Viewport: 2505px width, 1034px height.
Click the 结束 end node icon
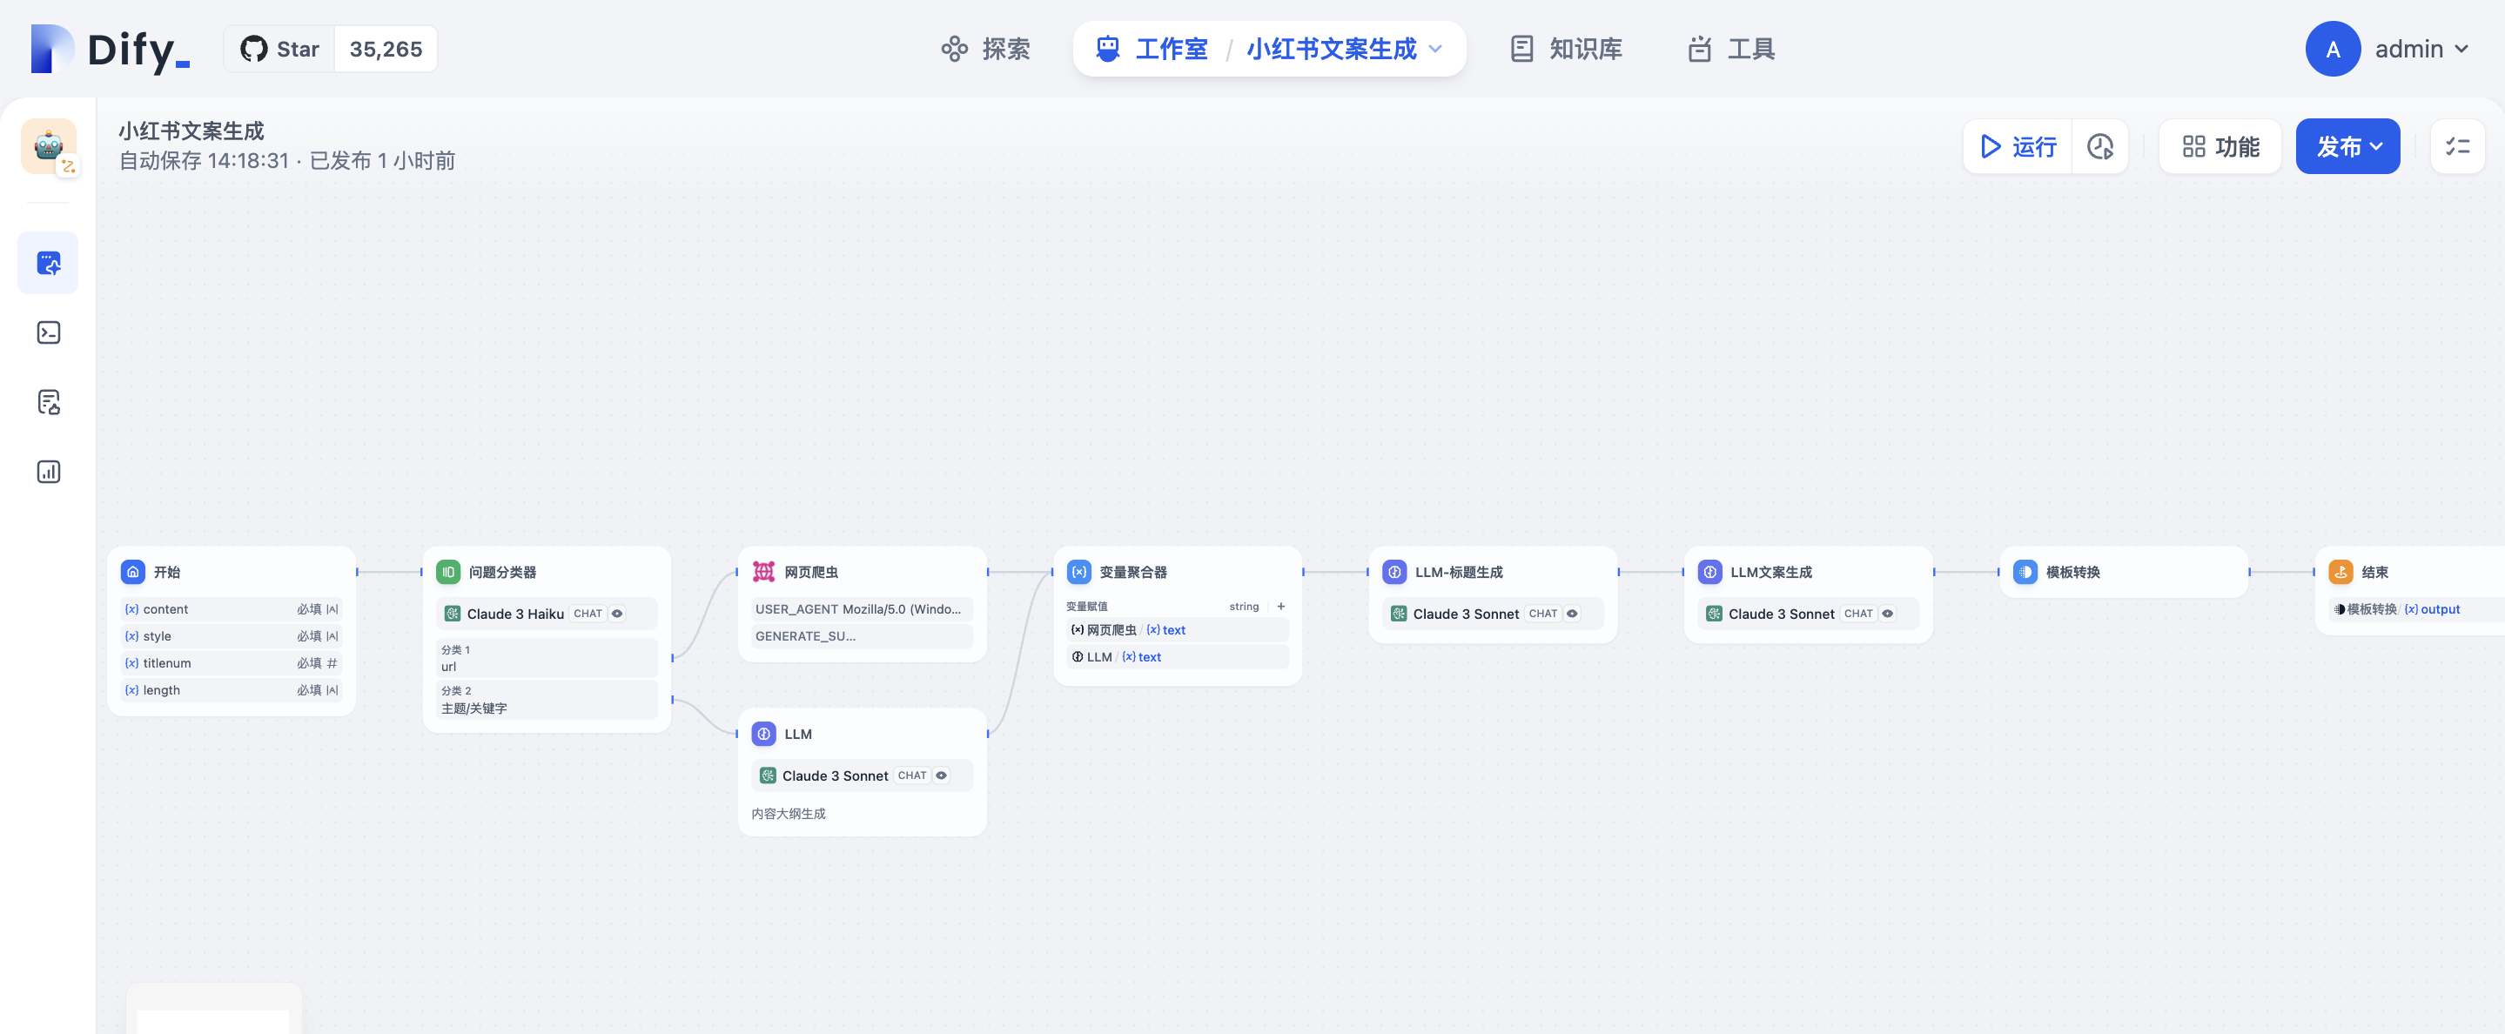[x=2340, y=572]
